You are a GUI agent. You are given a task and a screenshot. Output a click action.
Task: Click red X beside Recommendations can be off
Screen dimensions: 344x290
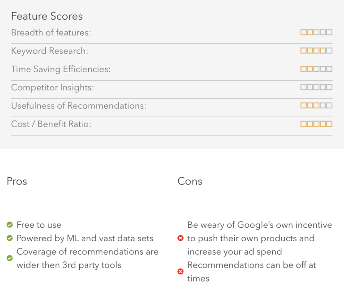181,272
